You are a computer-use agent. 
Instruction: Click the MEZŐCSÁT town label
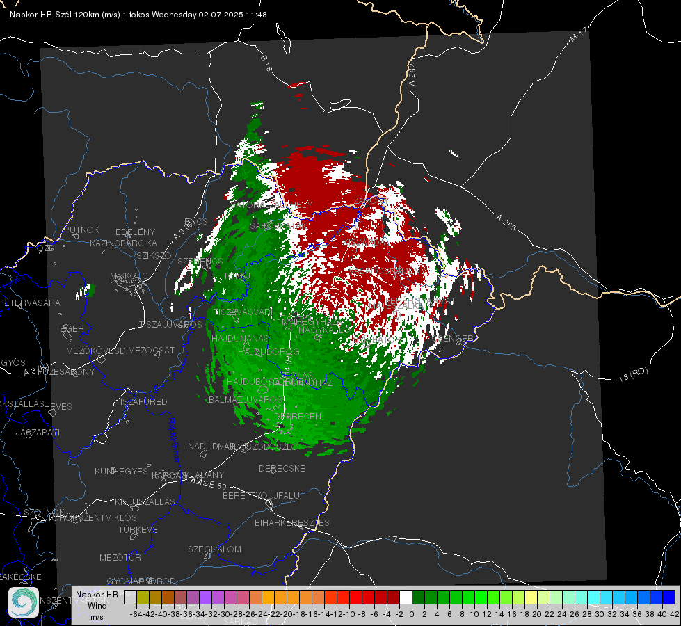point(151,350)
